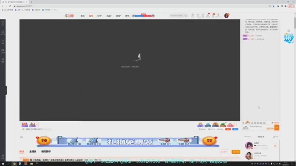Image resolution: width=296 pixels, height=166 pixels.
Task: Focus the site search input field
Action: tap(176, 15)
